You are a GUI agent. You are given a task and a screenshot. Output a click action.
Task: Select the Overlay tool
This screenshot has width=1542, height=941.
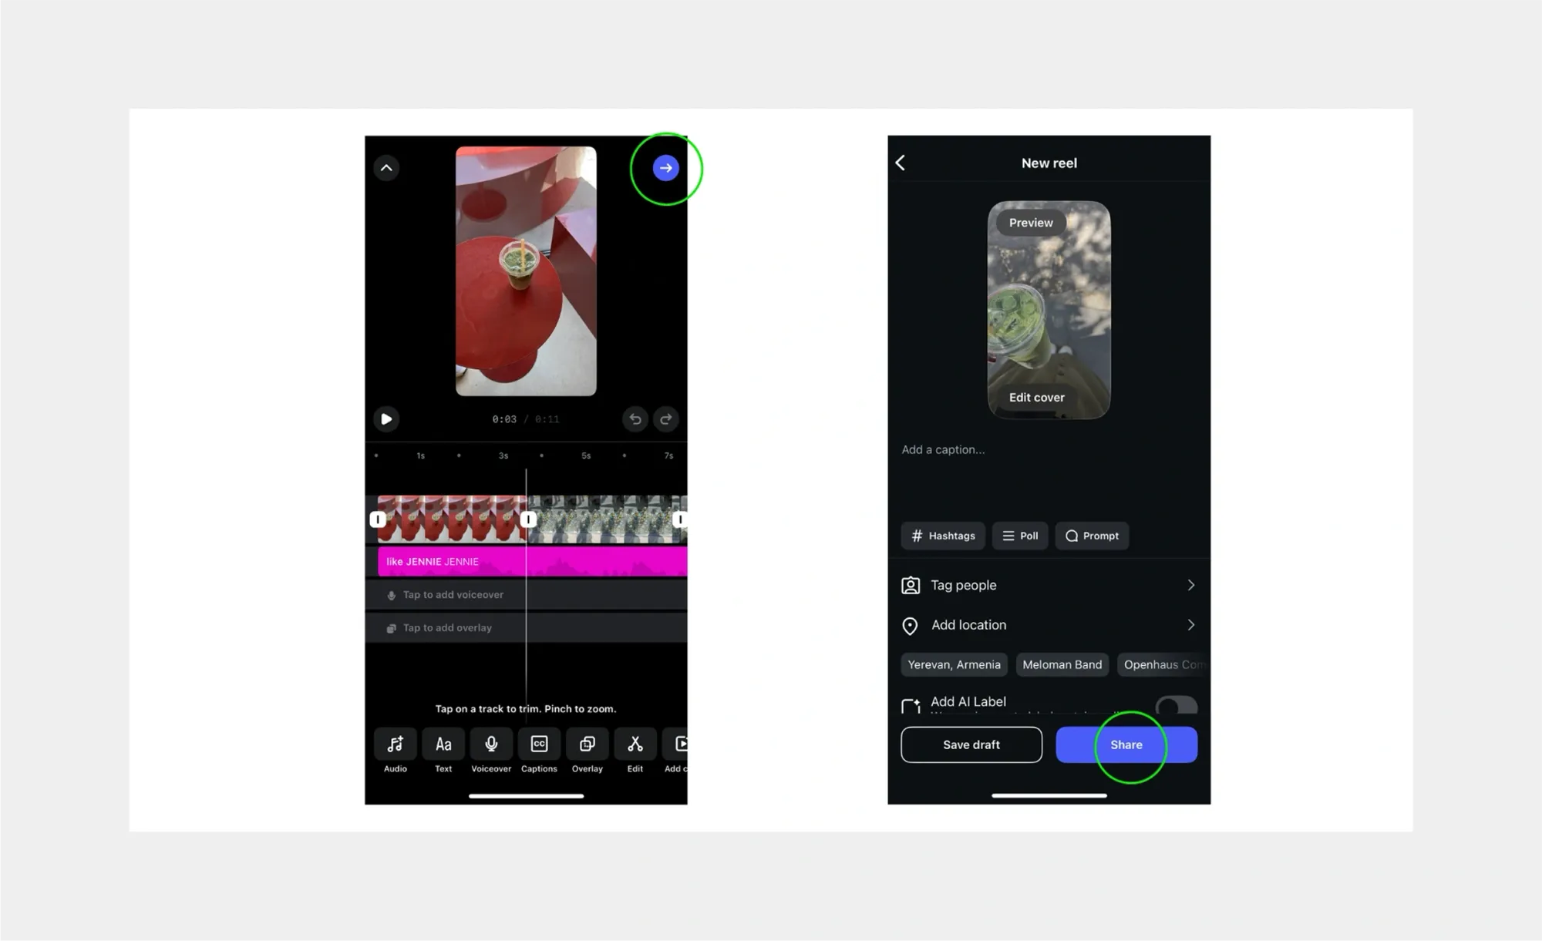pos(587,744)
